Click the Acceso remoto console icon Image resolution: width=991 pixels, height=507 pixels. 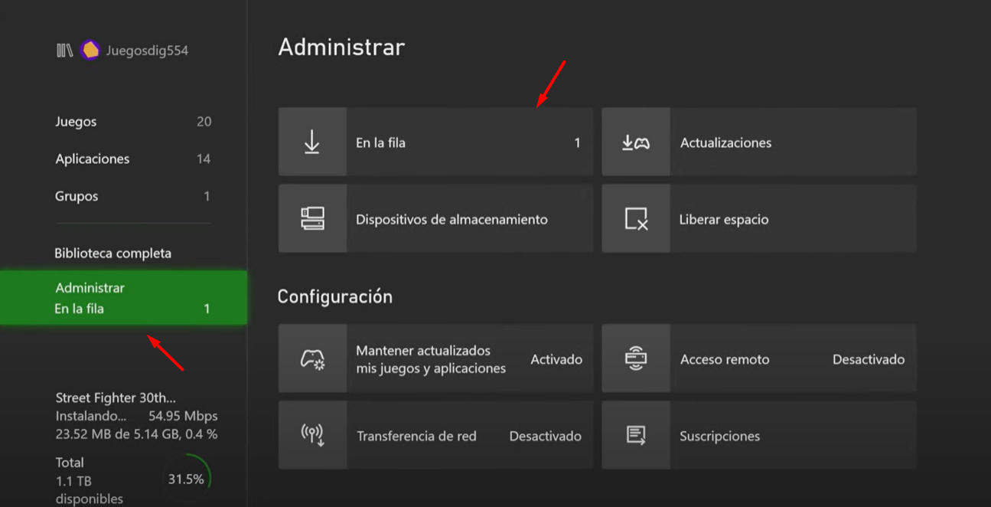click(636, 359)
